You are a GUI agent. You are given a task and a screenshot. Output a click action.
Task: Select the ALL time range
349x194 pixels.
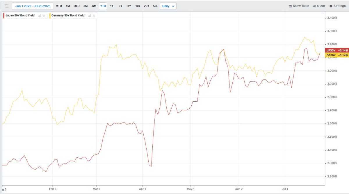coord(155,6)
